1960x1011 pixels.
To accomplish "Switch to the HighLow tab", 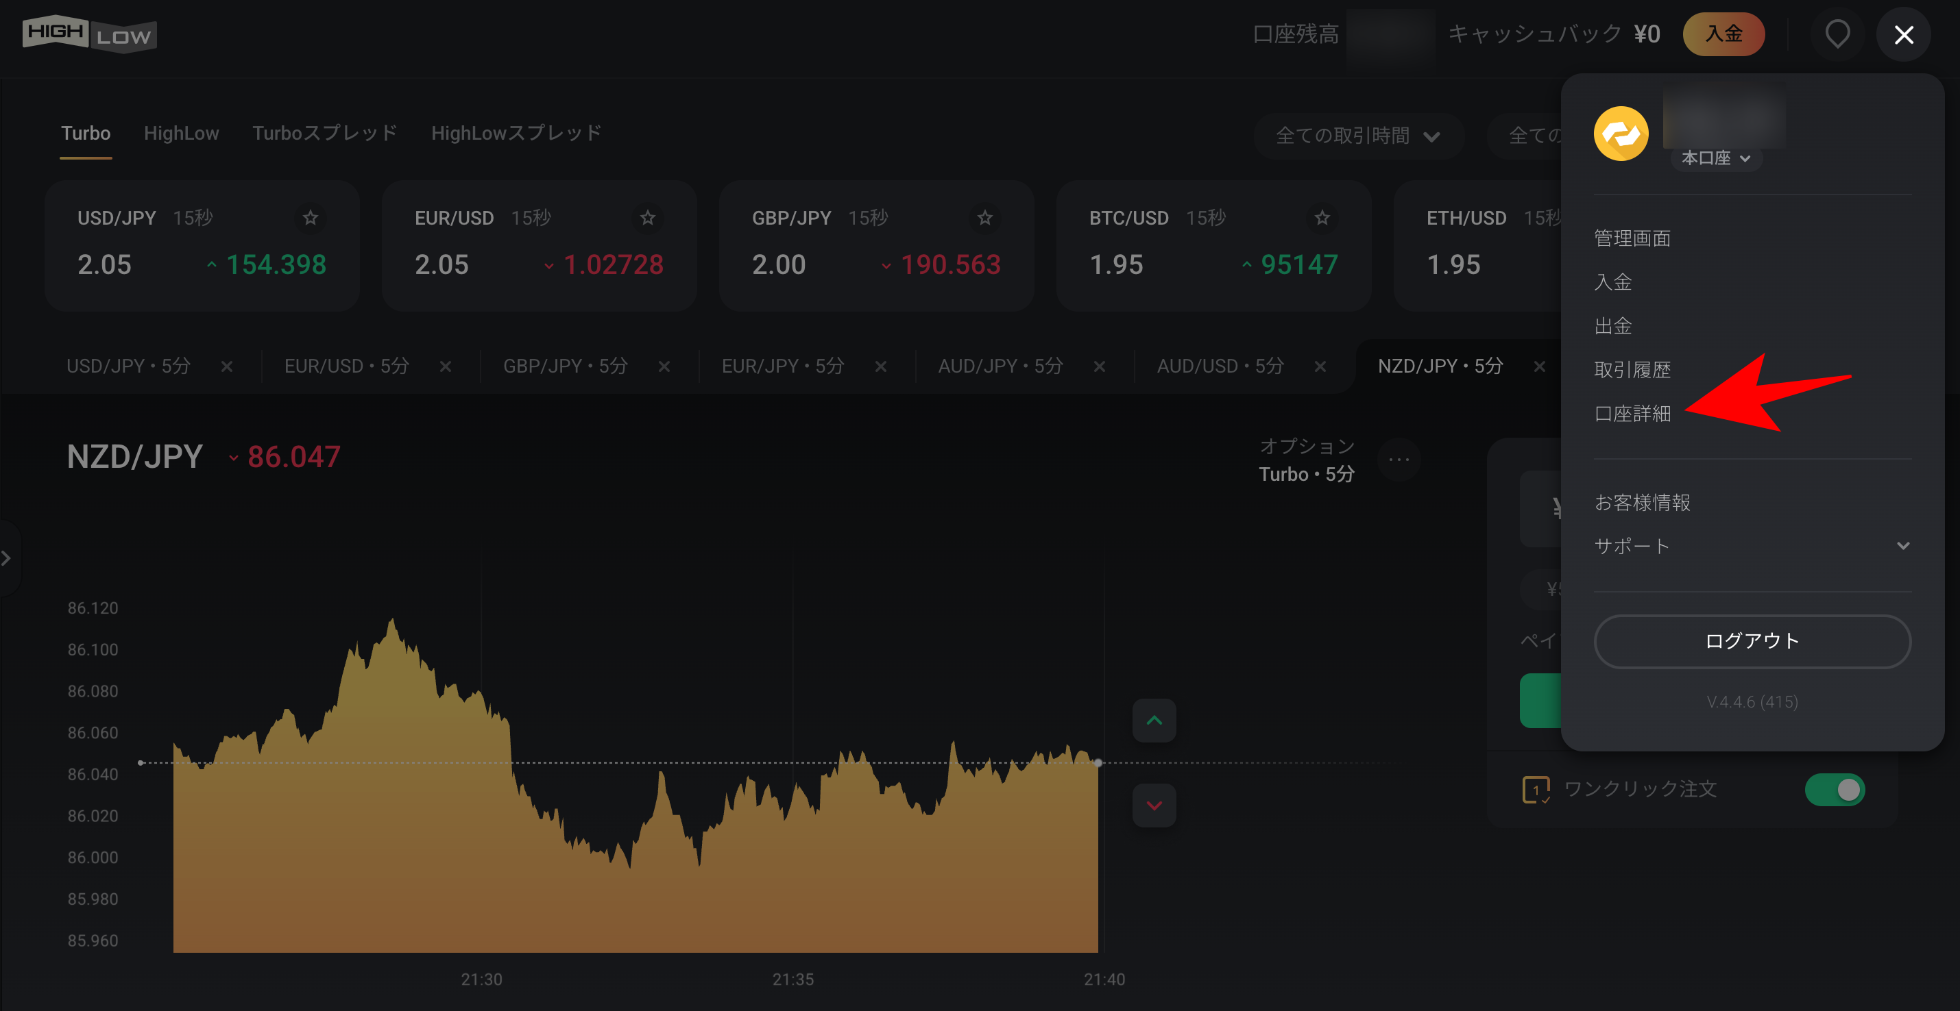I will point(181,134).
